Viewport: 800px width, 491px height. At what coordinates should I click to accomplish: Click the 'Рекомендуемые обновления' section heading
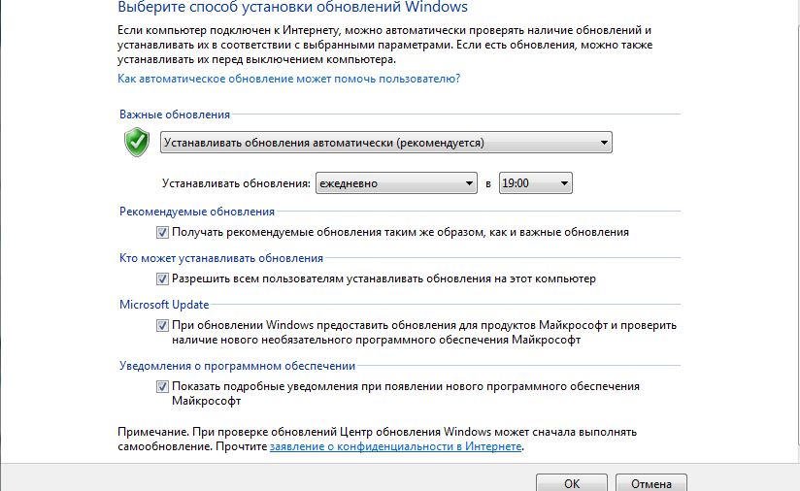[x=197, y=212]
